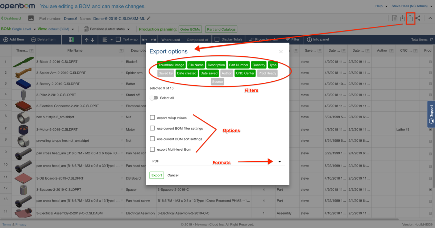The width and height of the screenshot is (435, 228).
Task: Enable the Text wrap checkbox
Action: coord(118,39)
